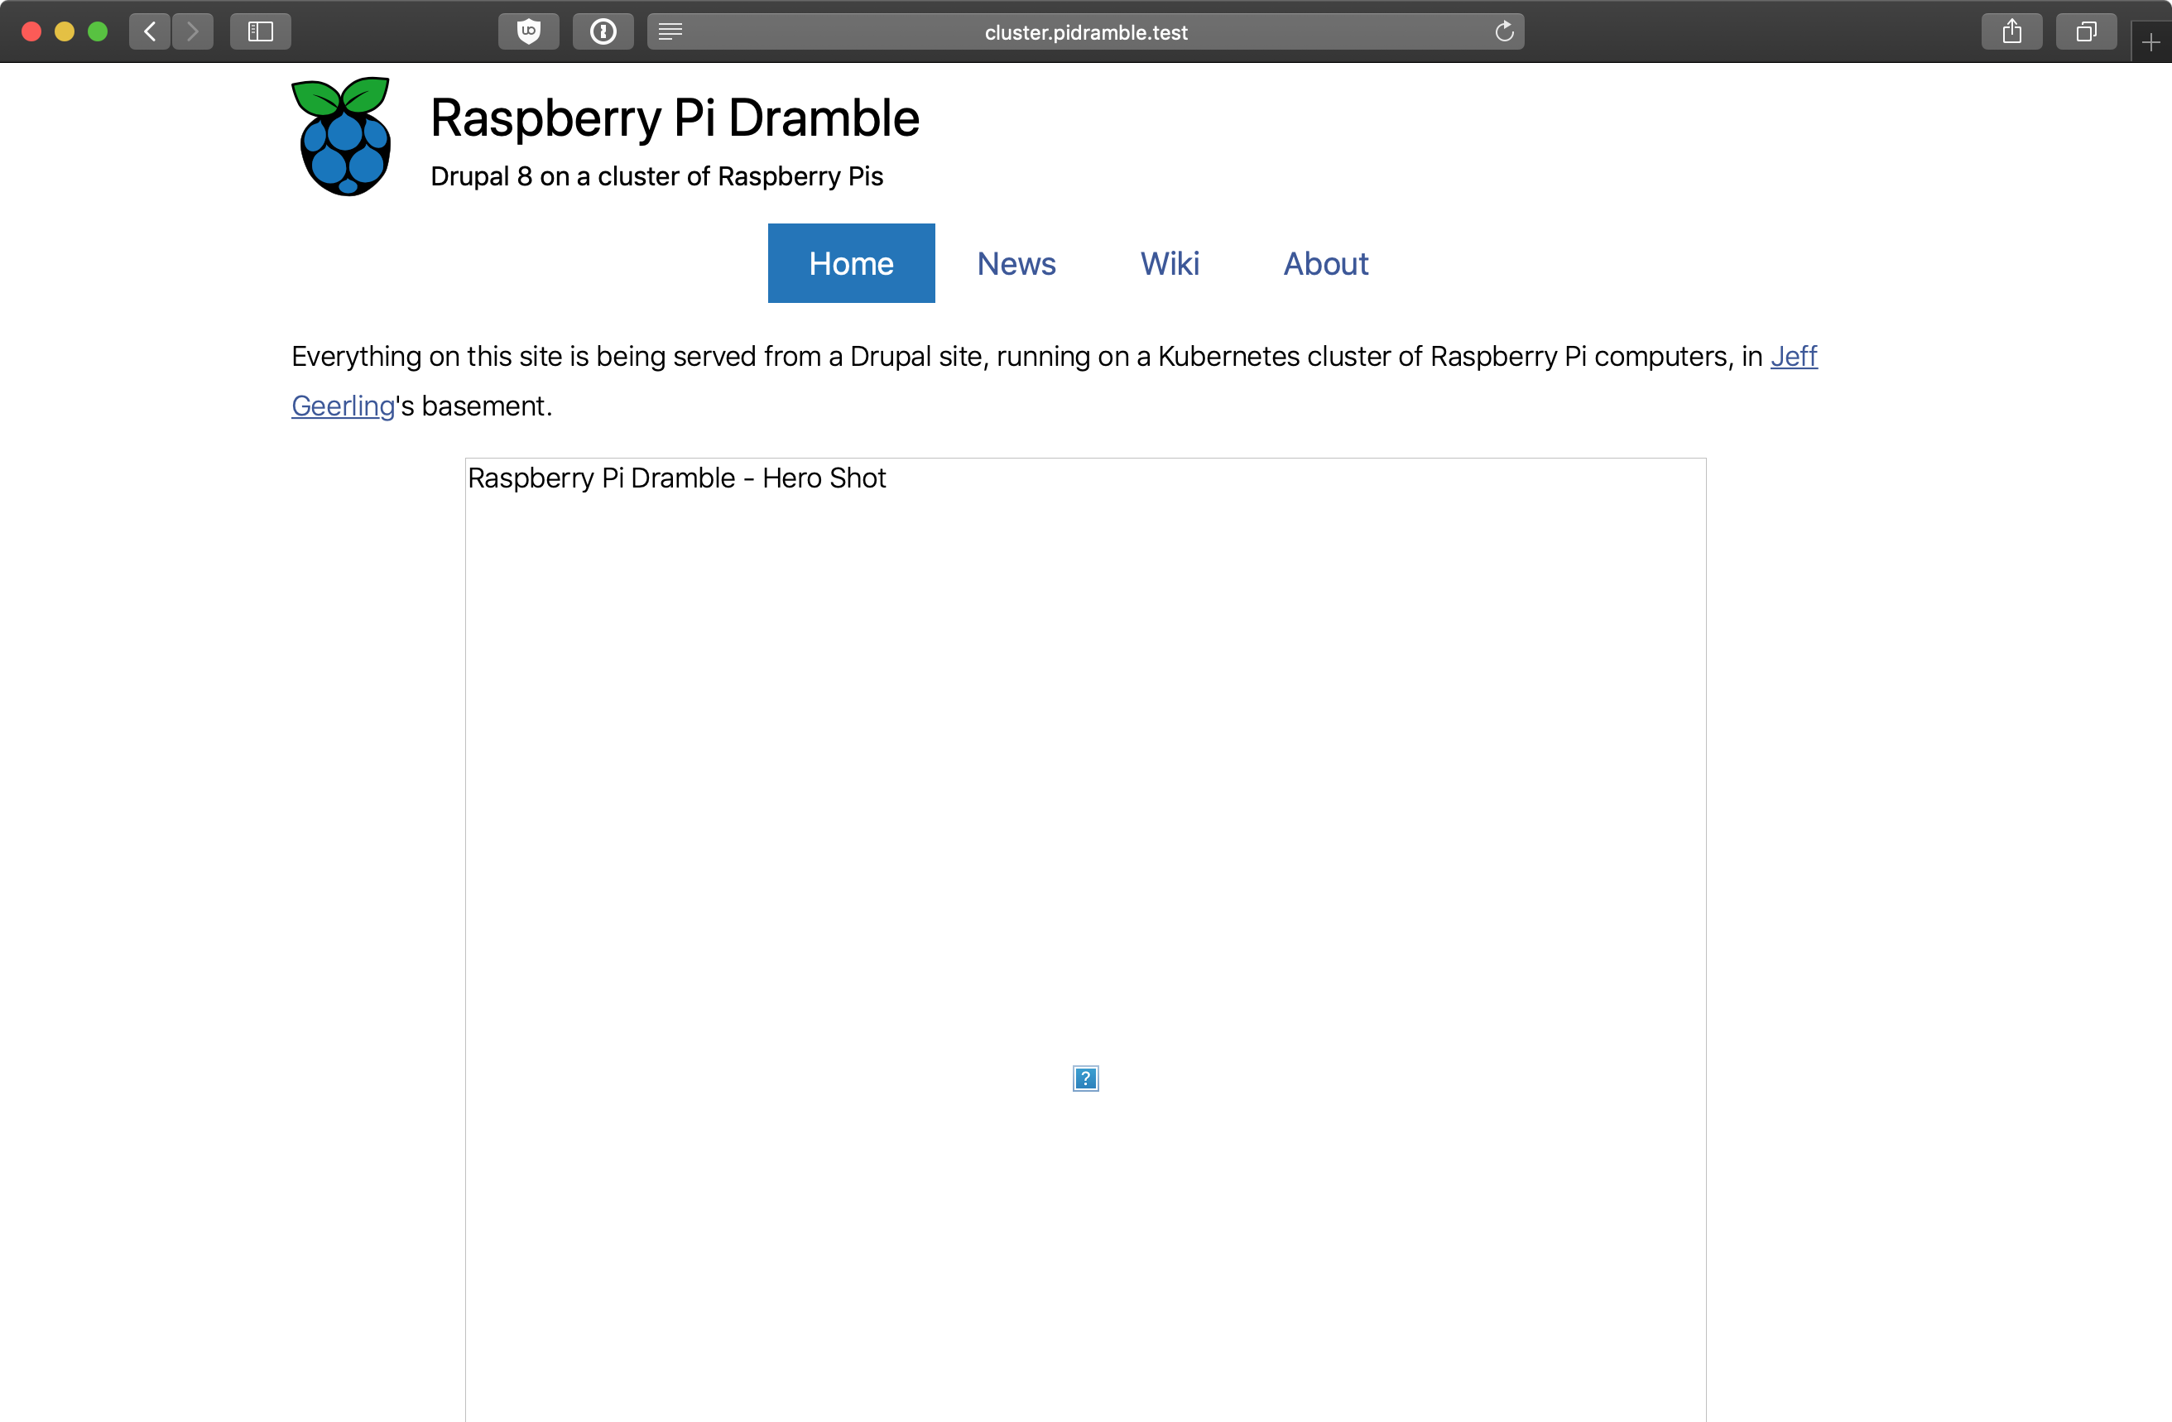This screenshot has width=2172, height=1422.
Task: Go to the Wiki page
Action: 1169,264
